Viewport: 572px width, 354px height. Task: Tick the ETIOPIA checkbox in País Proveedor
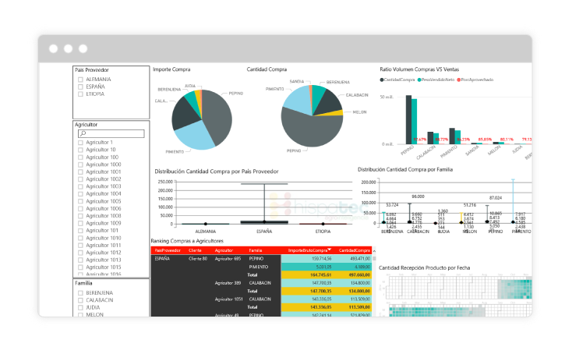(79, 94)
